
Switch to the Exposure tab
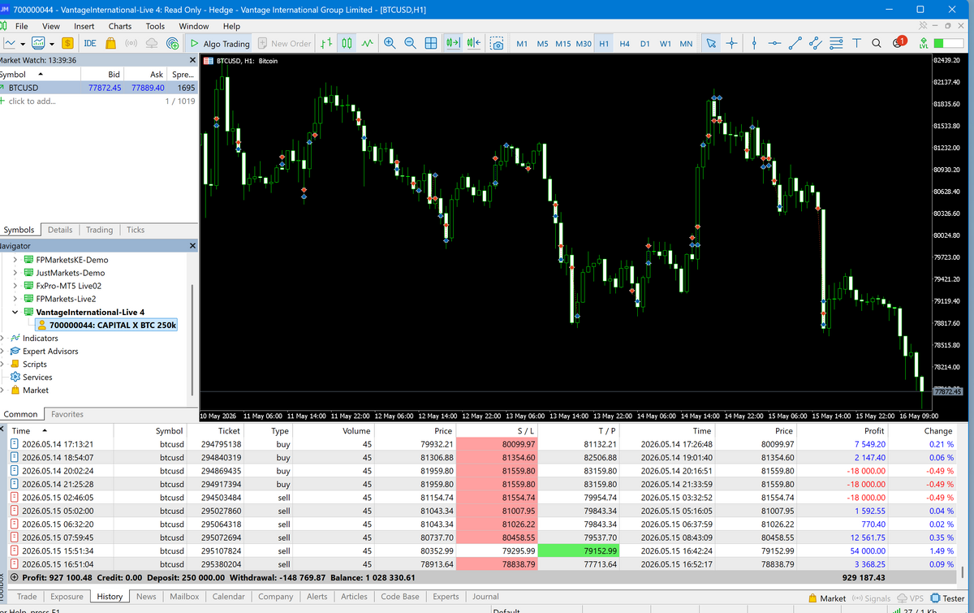point(67,596)
